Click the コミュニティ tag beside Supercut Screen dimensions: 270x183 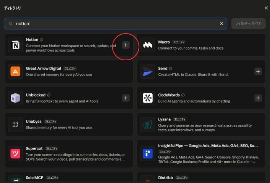click(52, 148)
